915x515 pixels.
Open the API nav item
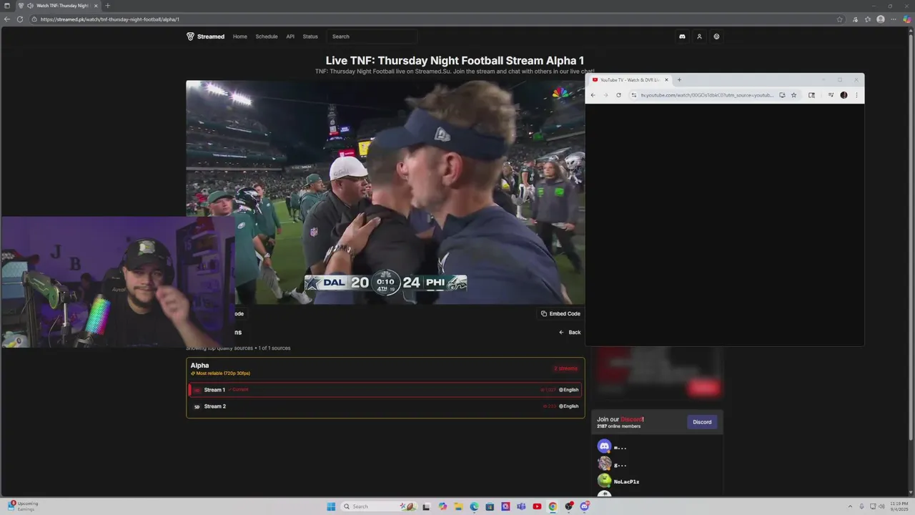290,36
